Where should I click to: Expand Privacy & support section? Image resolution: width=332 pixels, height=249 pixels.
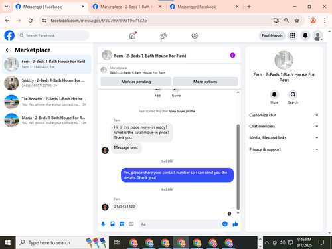[284, 149]
